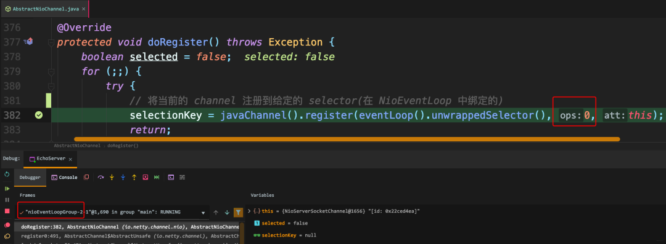Click the blue Force Step Into arrow
666x244 pixels.
123,178
